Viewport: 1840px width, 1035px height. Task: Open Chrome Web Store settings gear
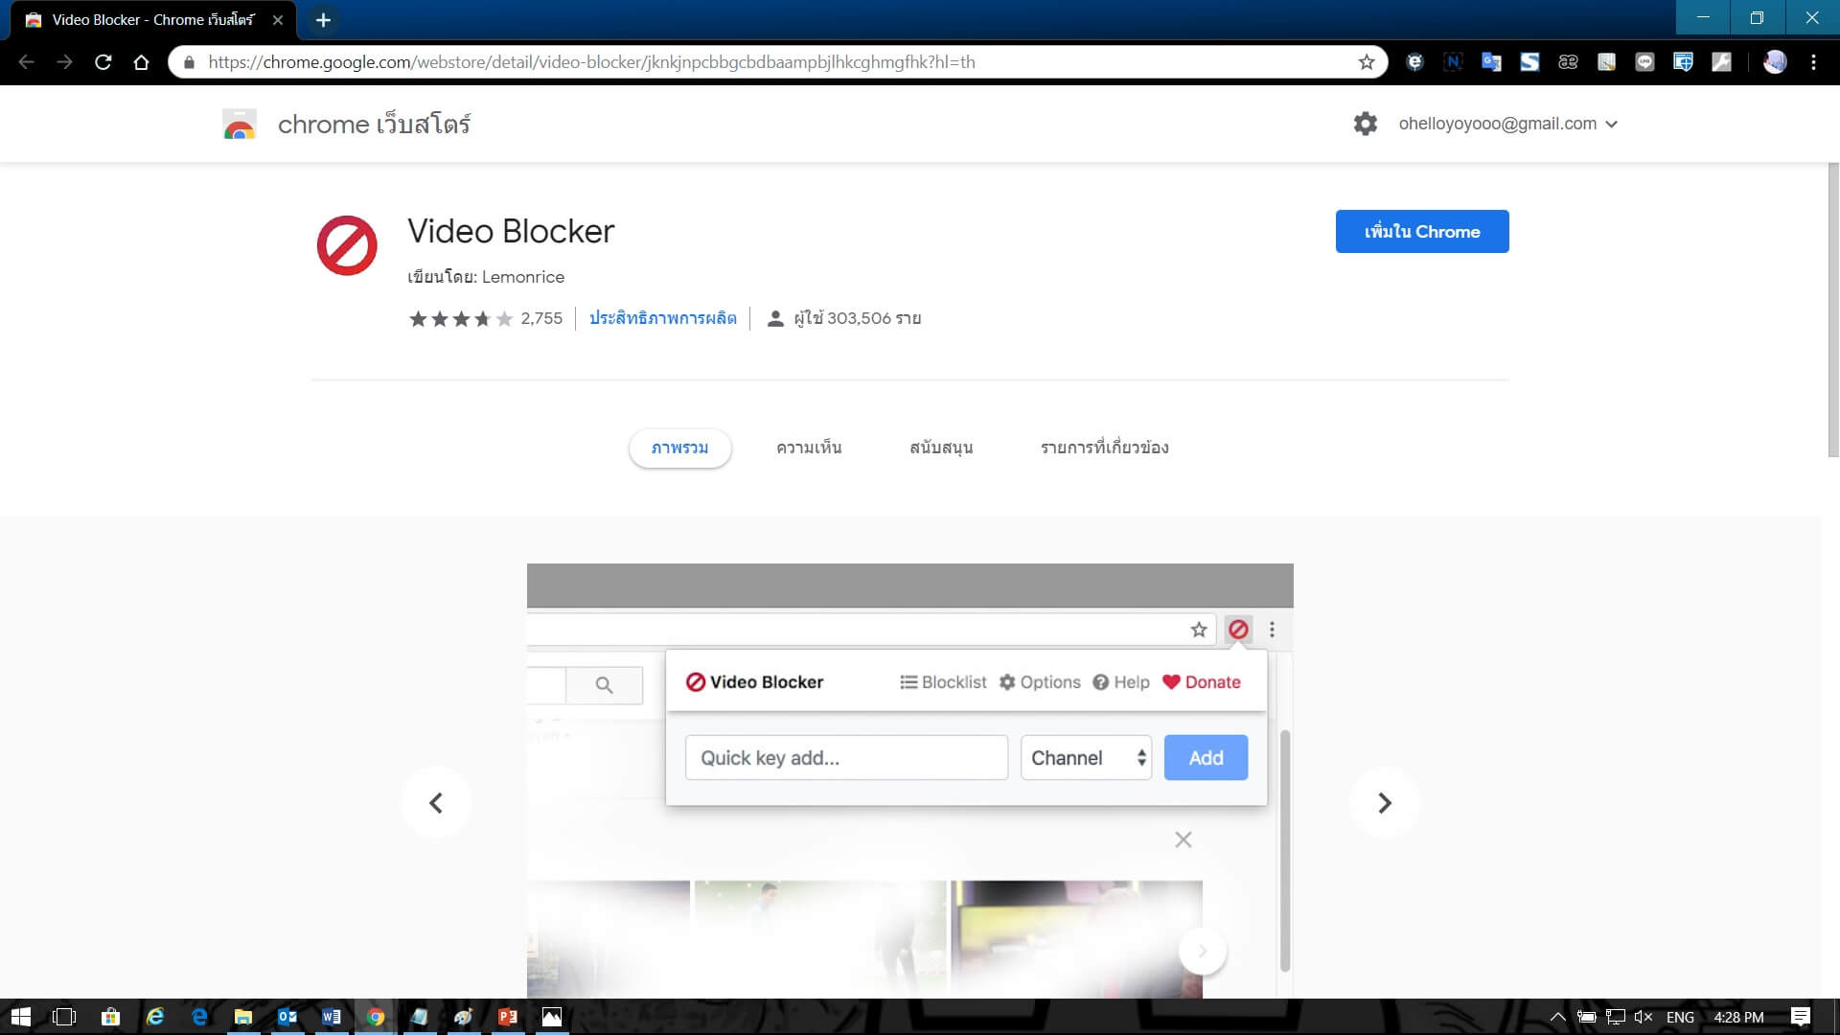click(1365, 124)
